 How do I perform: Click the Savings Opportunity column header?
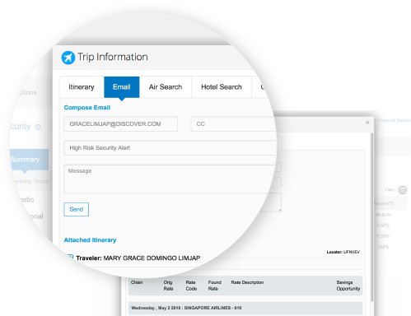coord(348,286)
